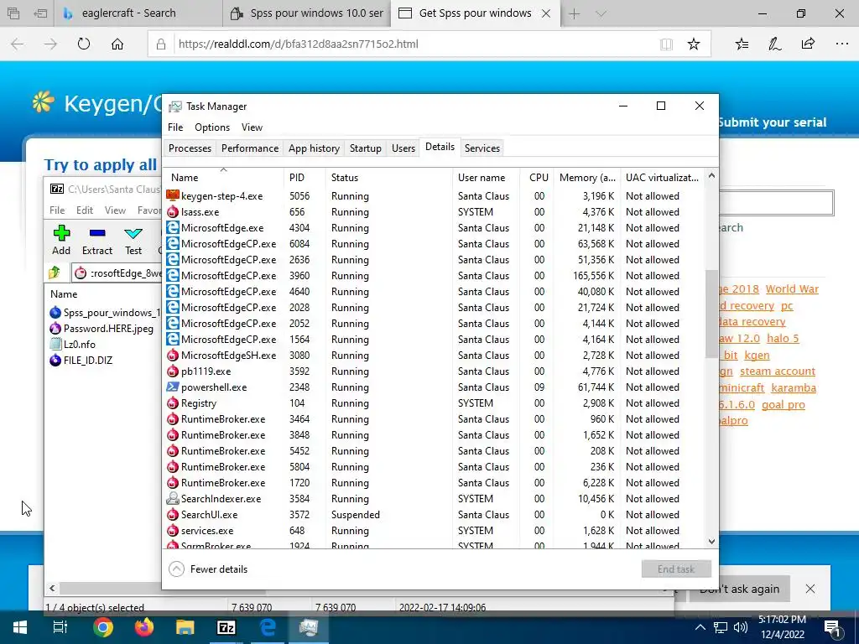Image resolution: width=859 pixels, height=644 pixels.
Task: Switch to the Users tab
Action: 403,148
